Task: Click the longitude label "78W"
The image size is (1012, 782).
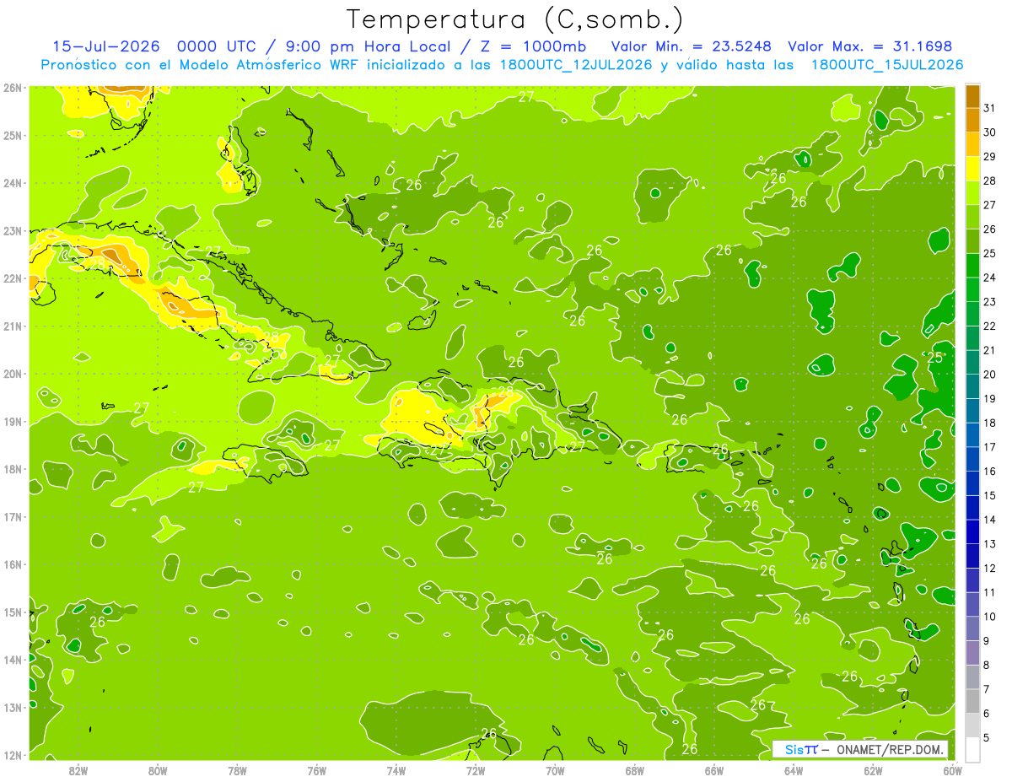Action: tap(237, 770)
